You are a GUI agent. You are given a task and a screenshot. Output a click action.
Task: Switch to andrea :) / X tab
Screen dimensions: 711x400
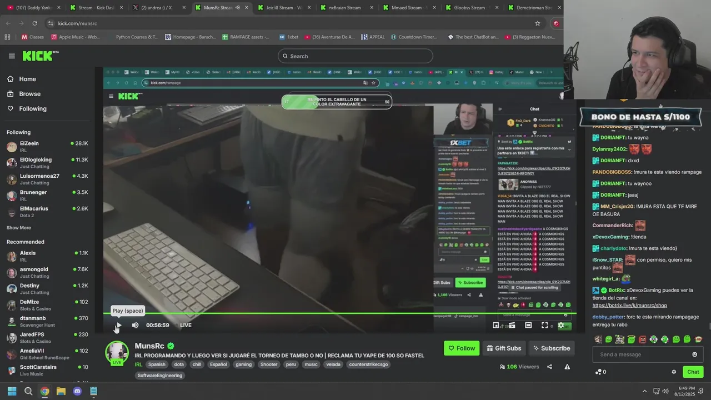point(158,8)
